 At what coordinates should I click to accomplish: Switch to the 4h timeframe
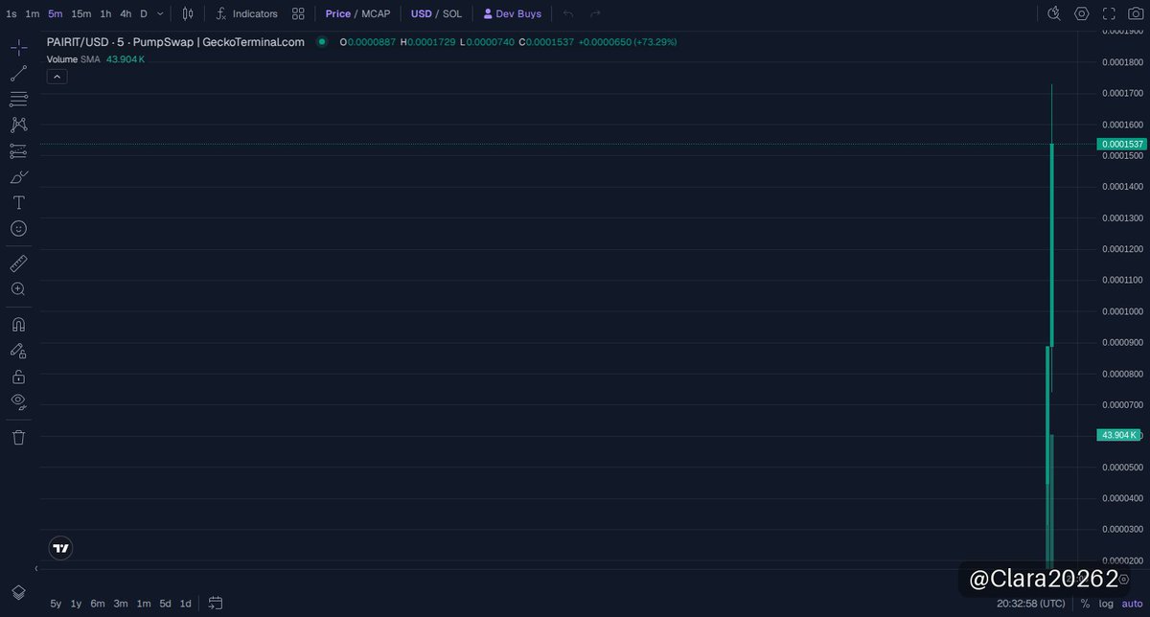pos(126,13)
